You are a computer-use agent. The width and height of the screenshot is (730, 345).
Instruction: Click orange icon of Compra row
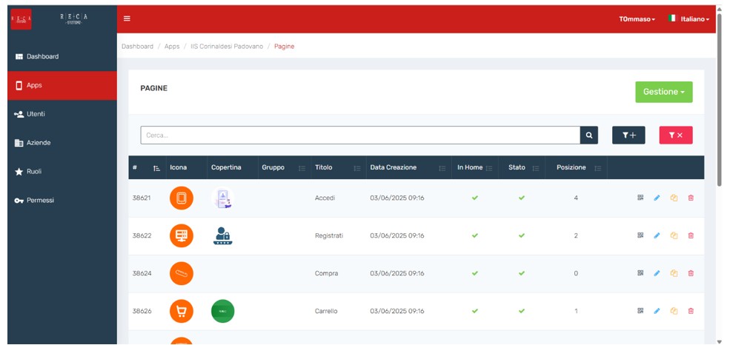(x=181, y=273)
